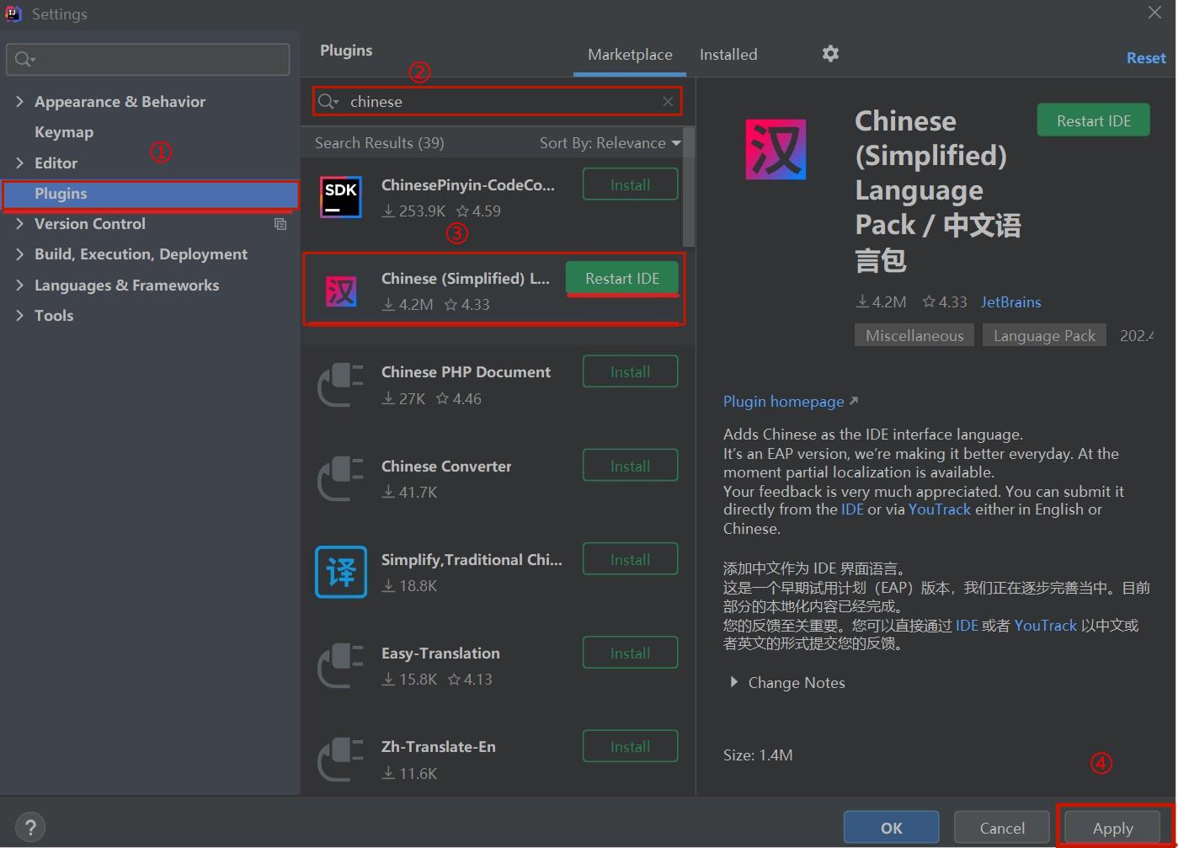
Task: Click the Language Pack tag
Action: click(1044, 335)
